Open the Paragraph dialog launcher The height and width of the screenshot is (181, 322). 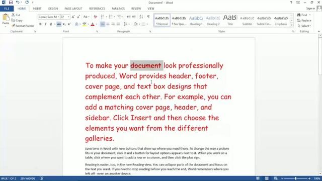[150, 32]
